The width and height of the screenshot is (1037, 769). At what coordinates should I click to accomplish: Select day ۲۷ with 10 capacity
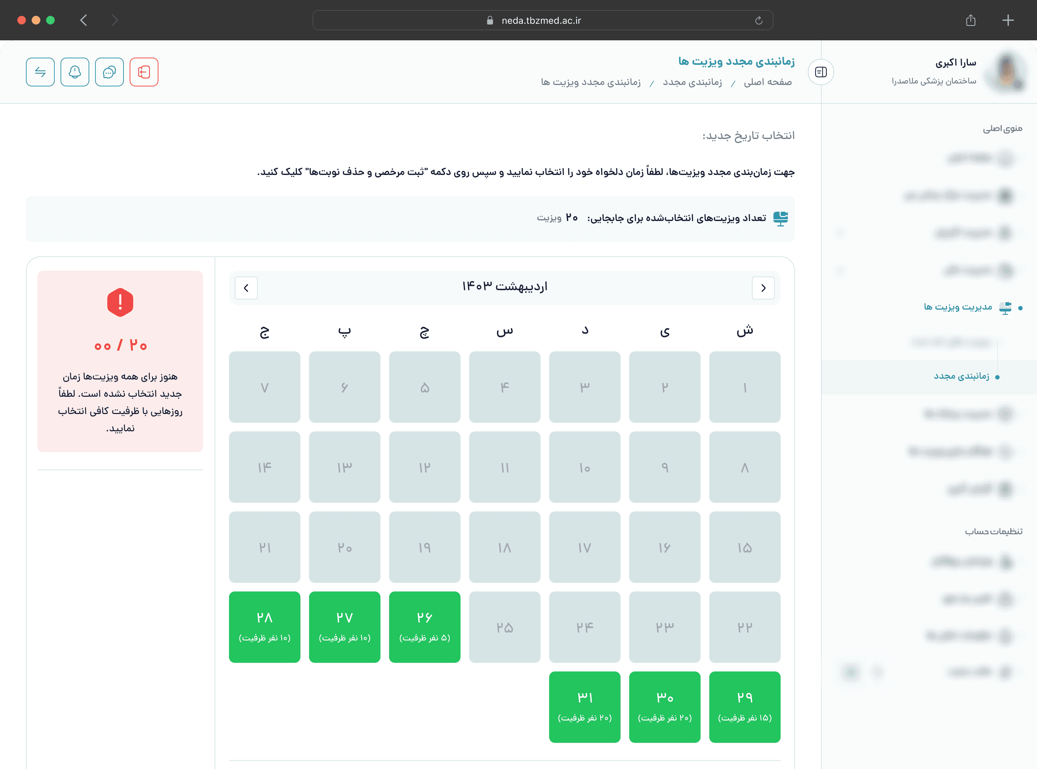[x=345, y=627]
